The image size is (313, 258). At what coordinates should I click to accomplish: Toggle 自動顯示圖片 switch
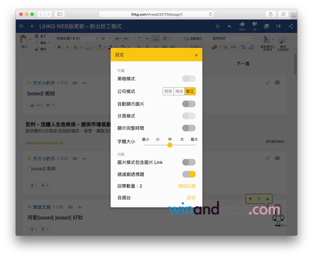click(189, 104)
